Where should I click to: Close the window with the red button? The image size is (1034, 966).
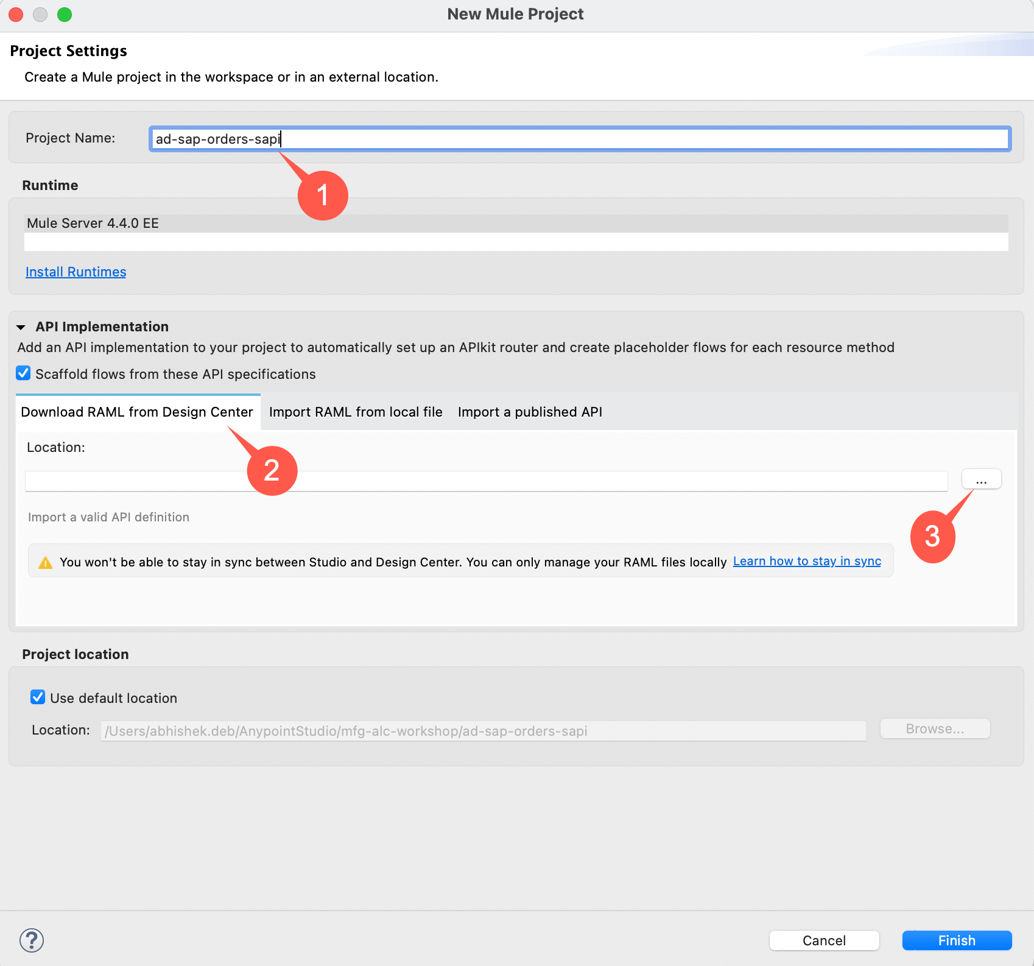pos(16,15)
